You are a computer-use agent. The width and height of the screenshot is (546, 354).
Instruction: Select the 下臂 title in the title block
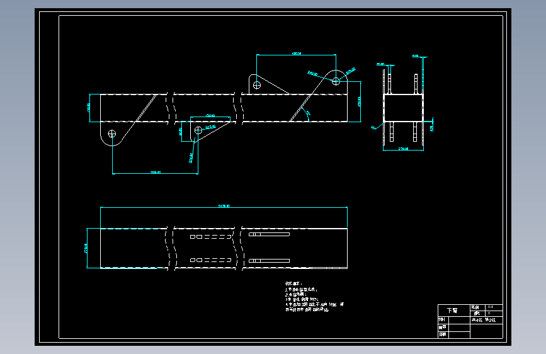coord(452,311)
